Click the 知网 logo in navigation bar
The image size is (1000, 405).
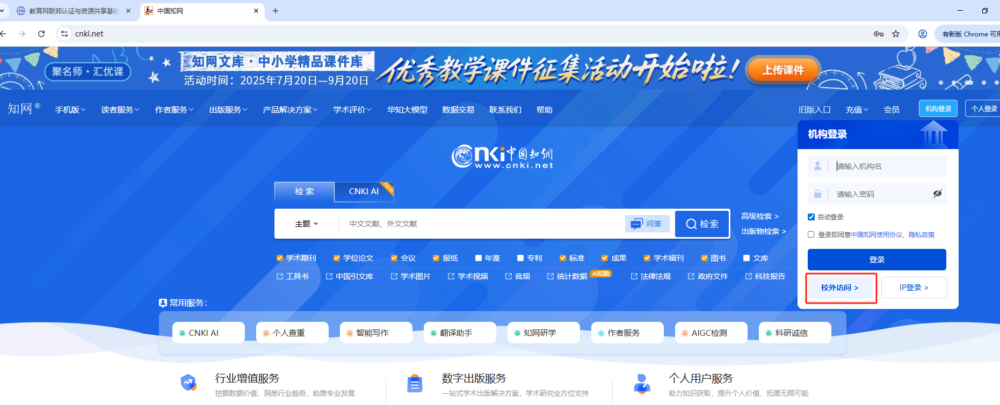coord(24,109)
